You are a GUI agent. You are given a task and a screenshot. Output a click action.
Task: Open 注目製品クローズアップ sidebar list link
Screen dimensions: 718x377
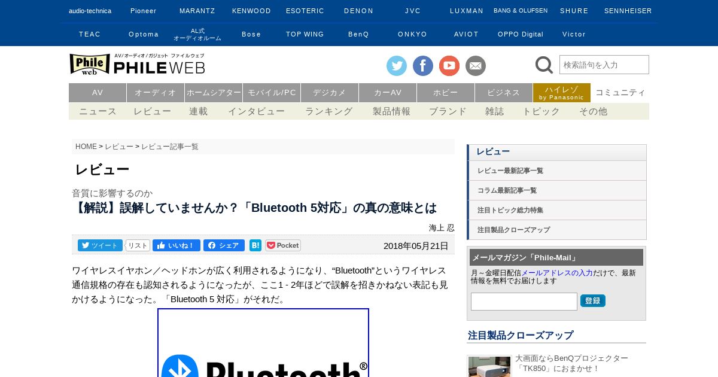coord(557,230)
